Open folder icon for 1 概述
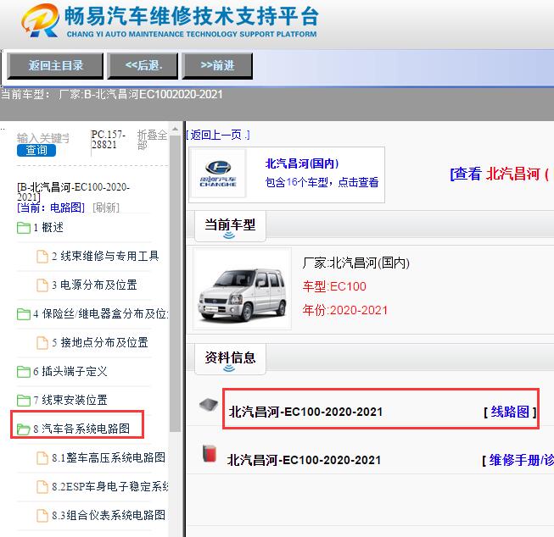 coord(24,228)
